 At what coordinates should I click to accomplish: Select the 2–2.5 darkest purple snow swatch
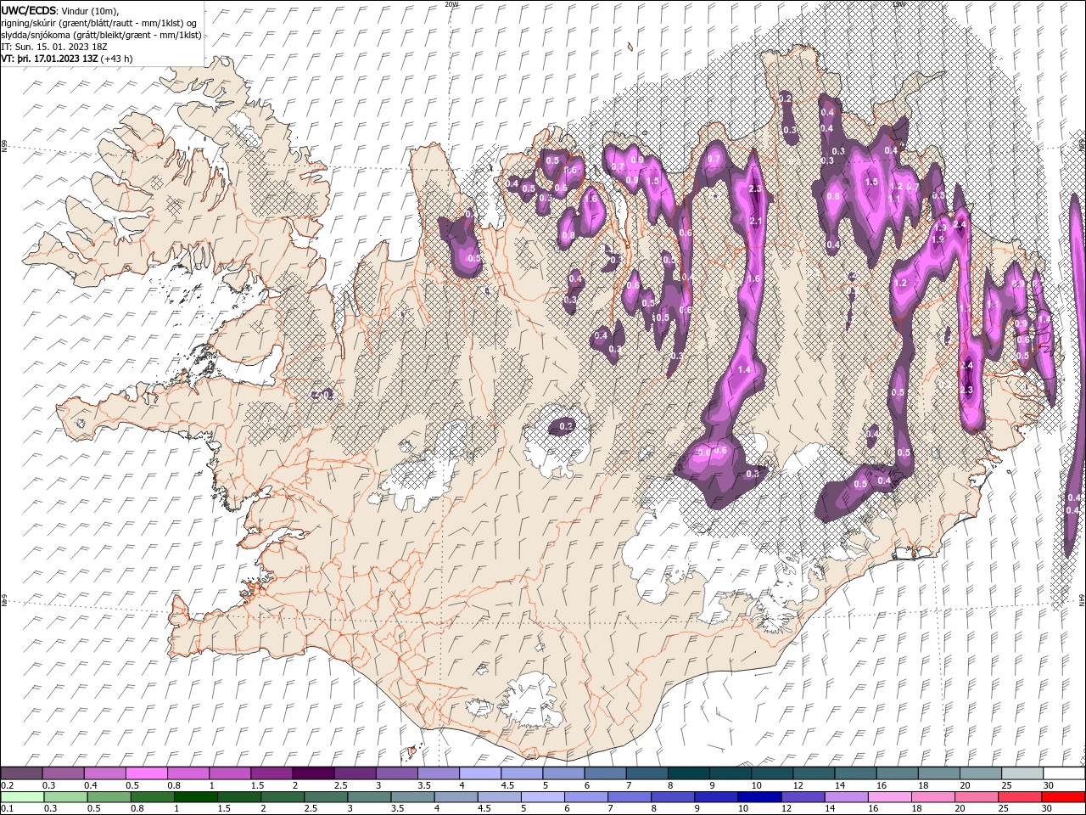coord(313,773)
